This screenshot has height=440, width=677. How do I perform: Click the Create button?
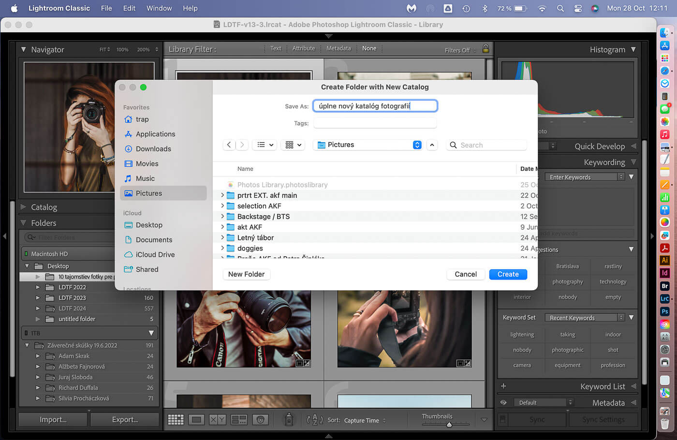point(508,274)
